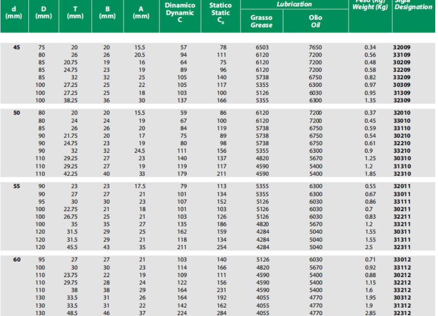Click the Weight (Kg) column header
Screen dimensions: 438x316
370,6
